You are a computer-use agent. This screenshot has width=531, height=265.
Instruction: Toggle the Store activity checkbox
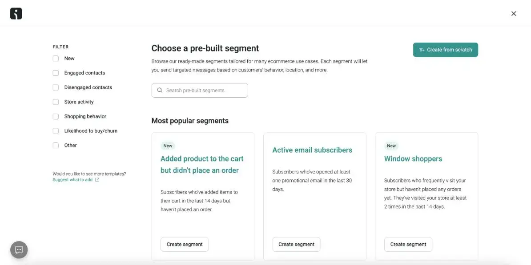tap(56, 102)
